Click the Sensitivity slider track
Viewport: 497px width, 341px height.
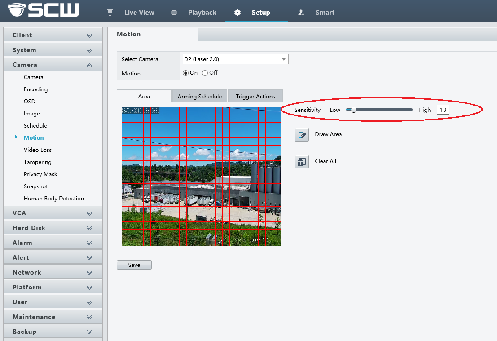pyautogui.click(x=386, y=110)
